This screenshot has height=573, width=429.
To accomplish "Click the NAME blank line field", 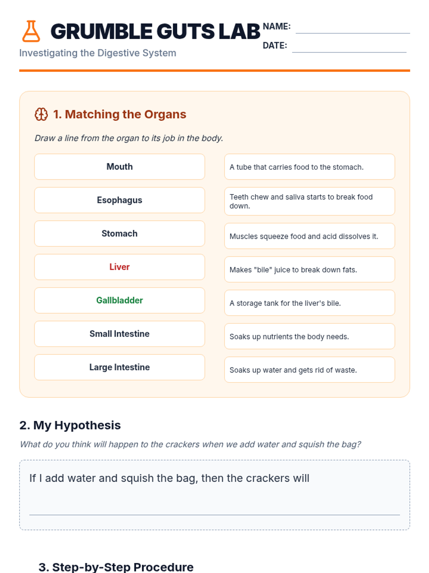I will pyautogui.click(x=352, y=29).
